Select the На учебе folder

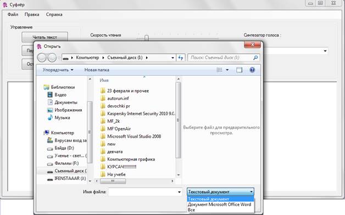click(113, 174)
